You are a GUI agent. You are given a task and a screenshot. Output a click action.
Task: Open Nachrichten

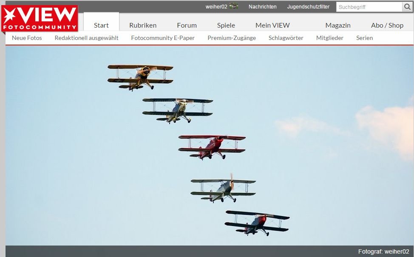[262, 6]
